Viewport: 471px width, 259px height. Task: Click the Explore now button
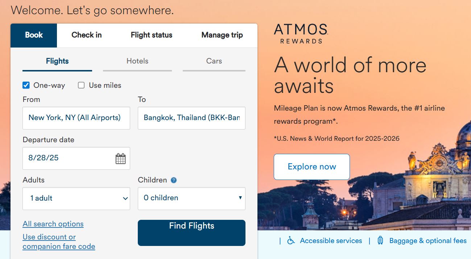pyautogui.click(x=312, y=167)
